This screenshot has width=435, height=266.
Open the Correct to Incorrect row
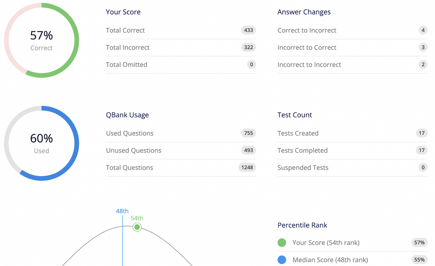coord(352,30)
